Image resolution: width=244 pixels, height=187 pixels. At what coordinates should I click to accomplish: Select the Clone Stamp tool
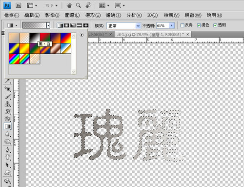pyautogui.click(x=7, y=104)
